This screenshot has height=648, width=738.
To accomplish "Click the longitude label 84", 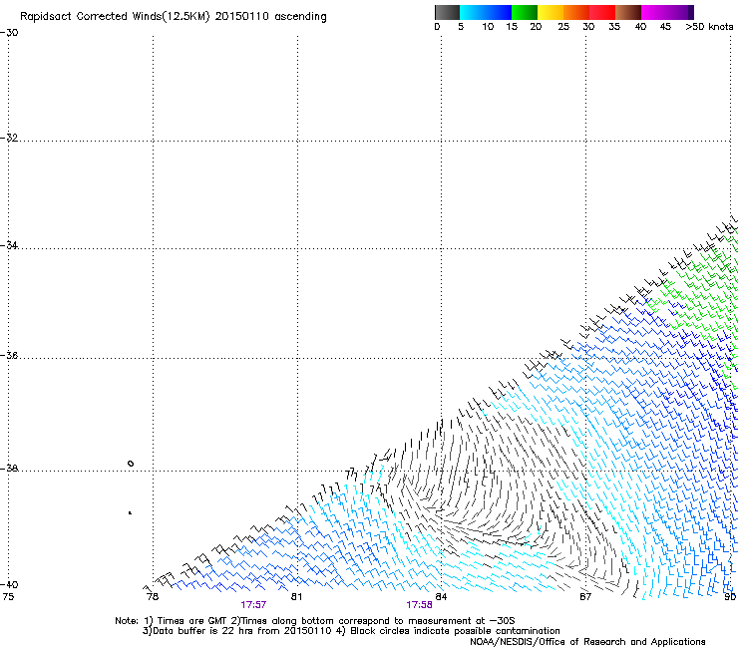I will pyautogui.click(x=441, y=597).
